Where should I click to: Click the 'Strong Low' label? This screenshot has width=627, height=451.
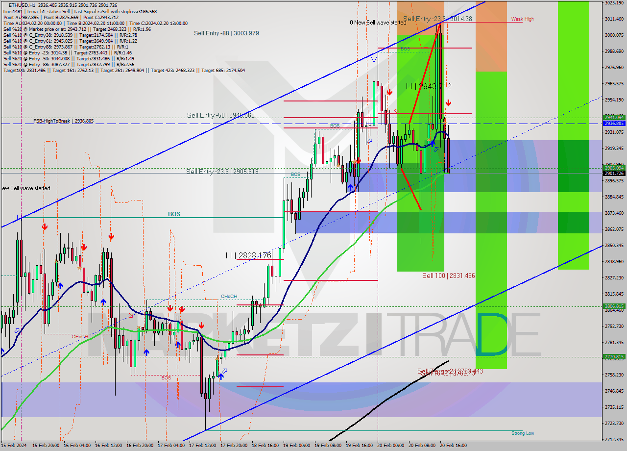[x=523, y=433]
